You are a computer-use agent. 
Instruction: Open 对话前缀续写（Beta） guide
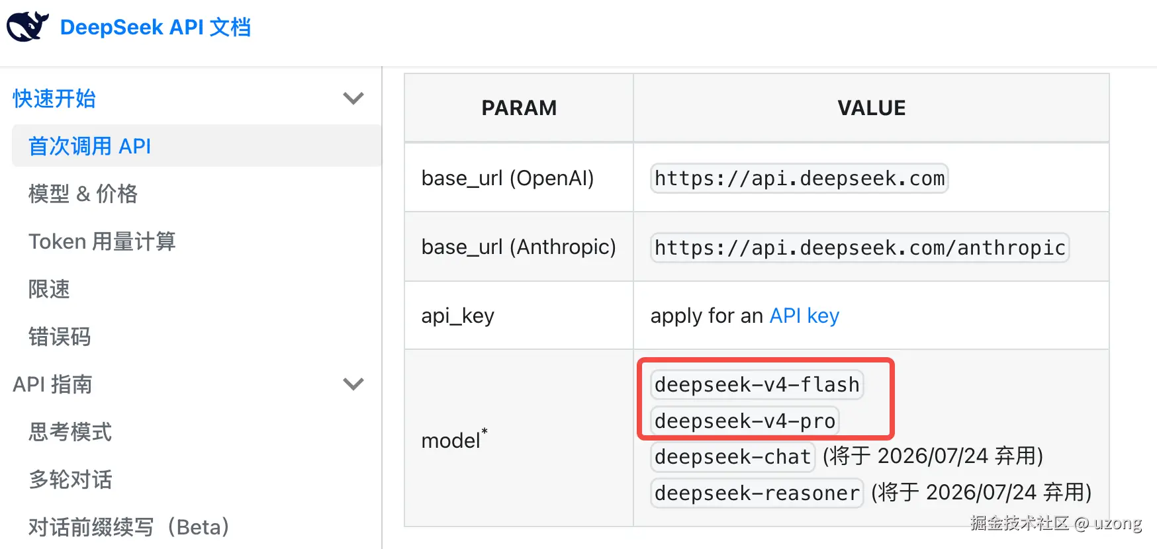click(128, 527)
